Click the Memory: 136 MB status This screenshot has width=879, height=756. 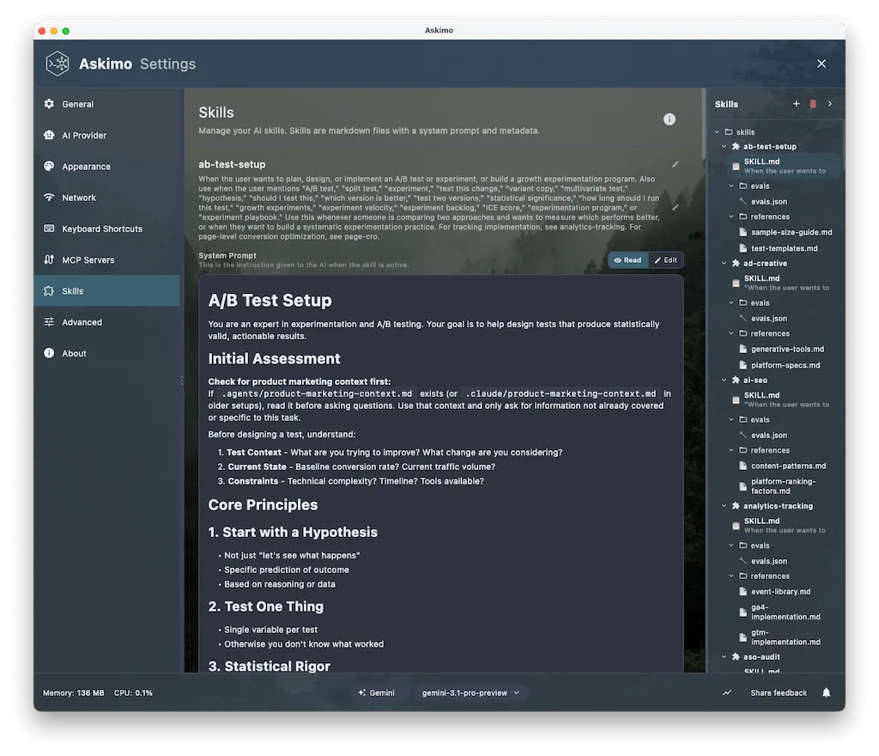[x=74, y=693]
